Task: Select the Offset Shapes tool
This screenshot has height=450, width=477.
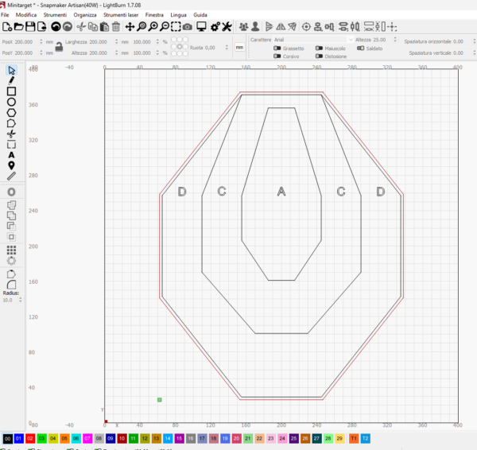Action: click(x=11, y=192)
